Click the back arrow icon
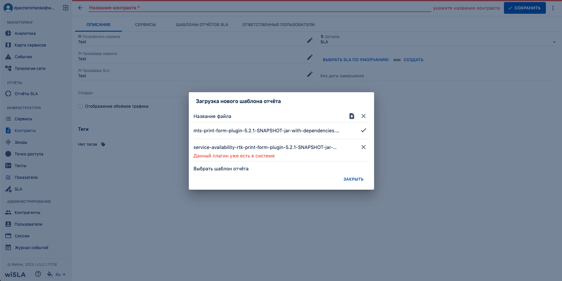This screenshot has width=562, height=281. point(80,8)
